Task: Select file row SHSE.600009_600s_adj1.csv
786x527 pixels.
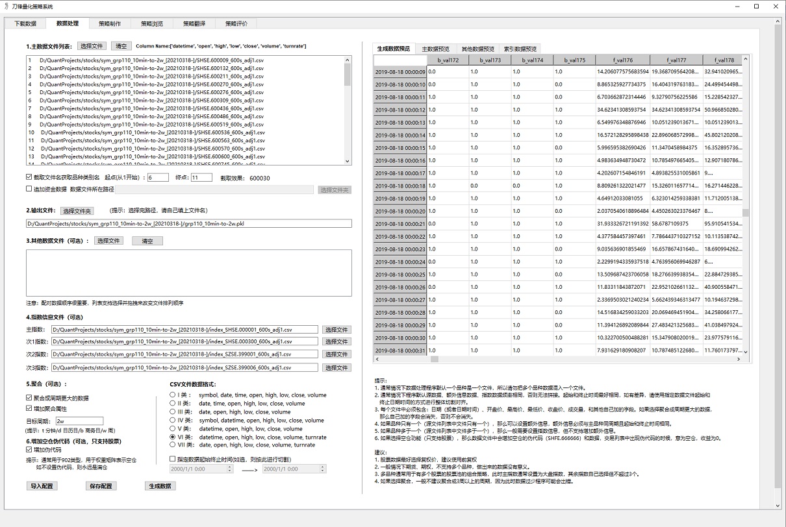Action: [x=184, y=60]
